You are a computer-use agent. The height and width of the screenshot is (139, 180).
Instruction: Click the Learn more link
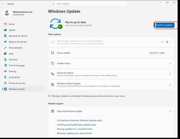coord(120,96)
